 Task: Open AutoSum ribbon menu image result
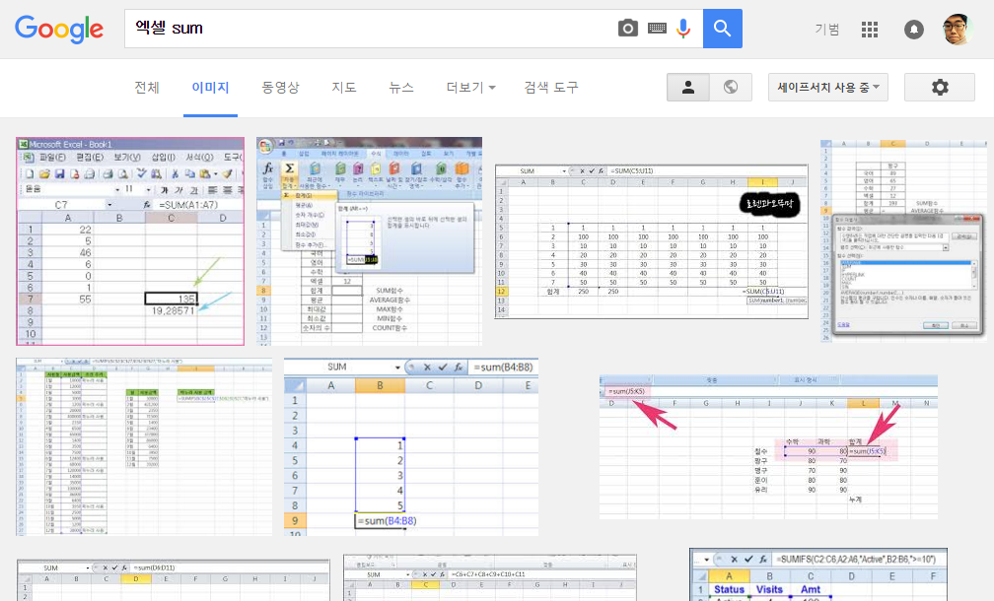click(x=369, y=241)
